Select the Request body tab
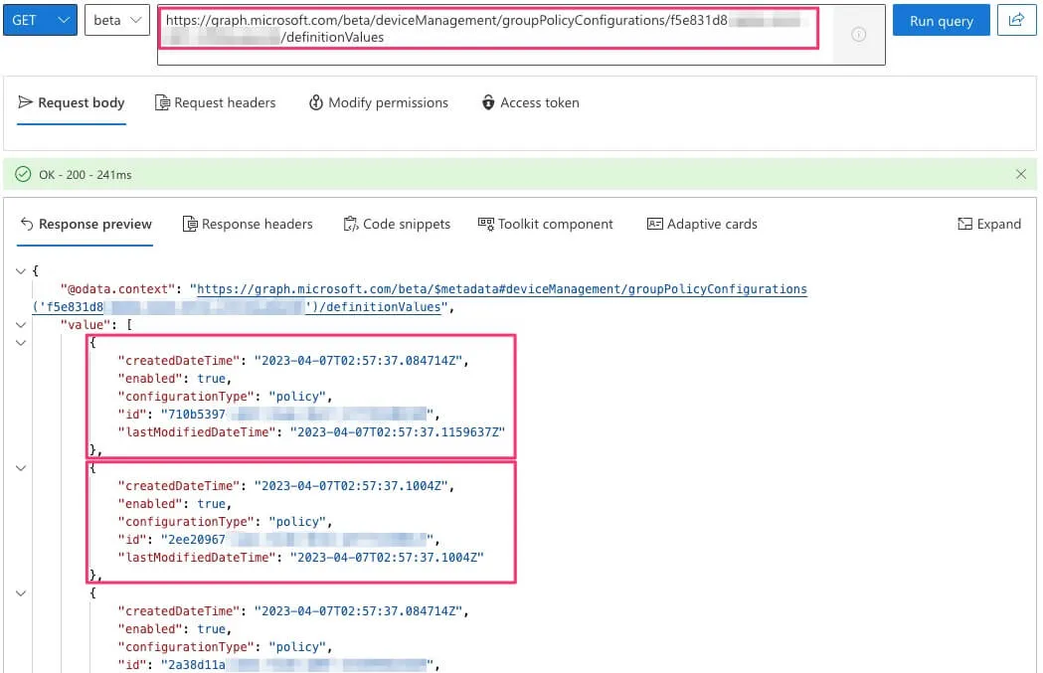This screenshot has width=1043, height=673. pos(72,102)
